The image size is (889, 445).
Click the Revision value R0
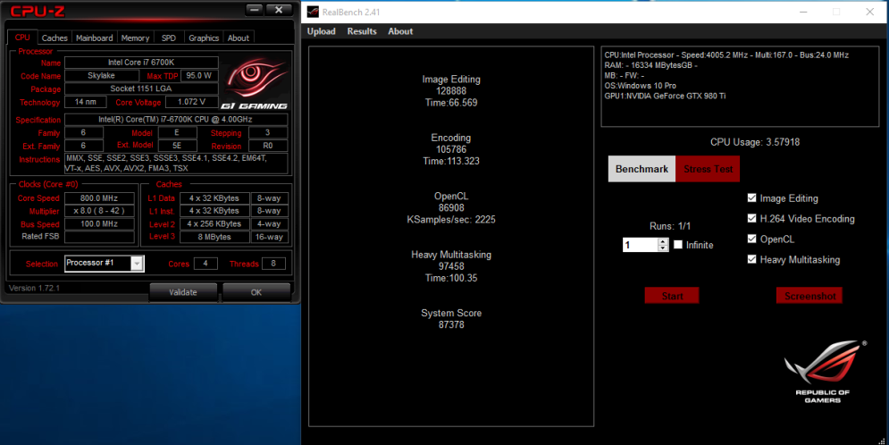click(268, 146)
